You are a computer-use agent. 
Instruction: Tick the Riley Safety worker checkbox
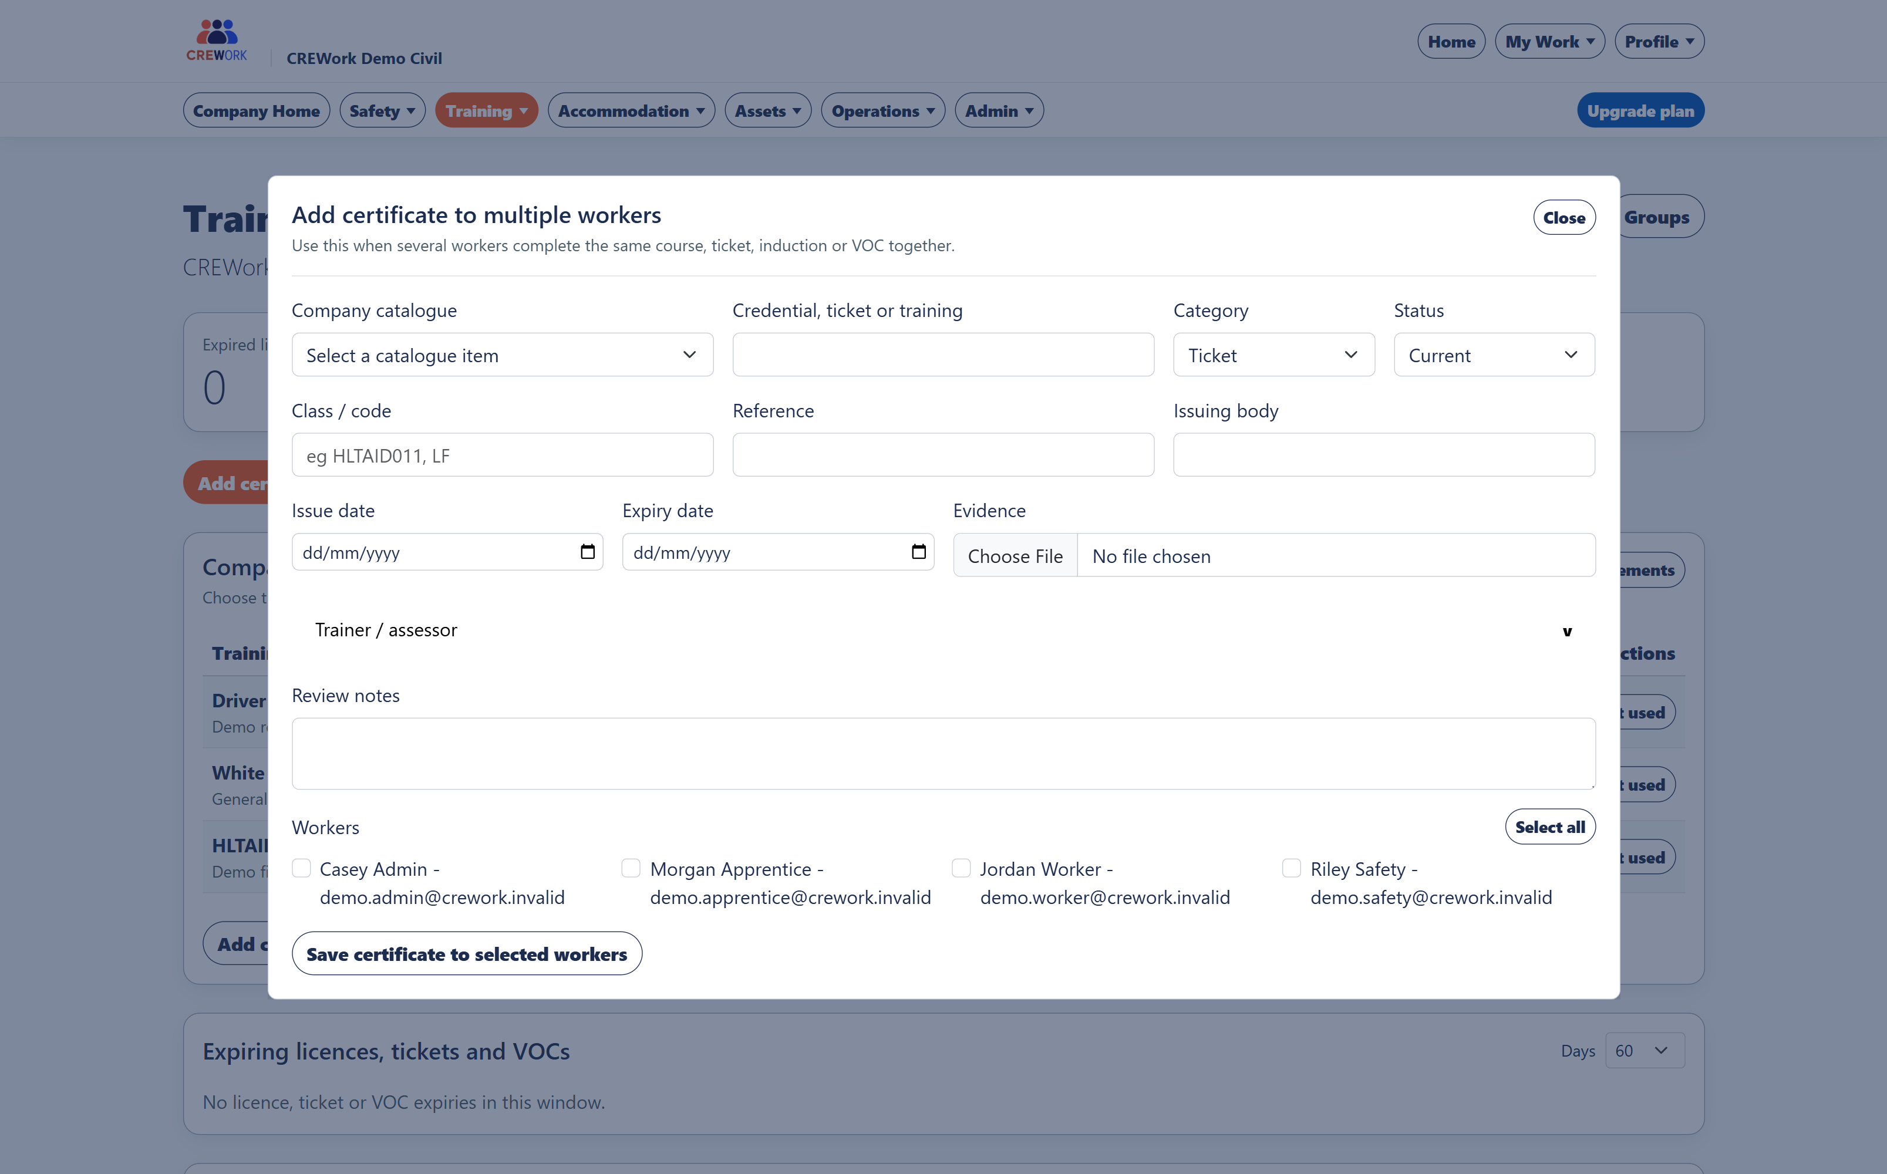point(1292,868)
